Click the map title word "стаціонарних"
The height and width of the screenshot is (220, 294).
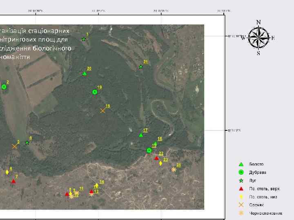49,31
